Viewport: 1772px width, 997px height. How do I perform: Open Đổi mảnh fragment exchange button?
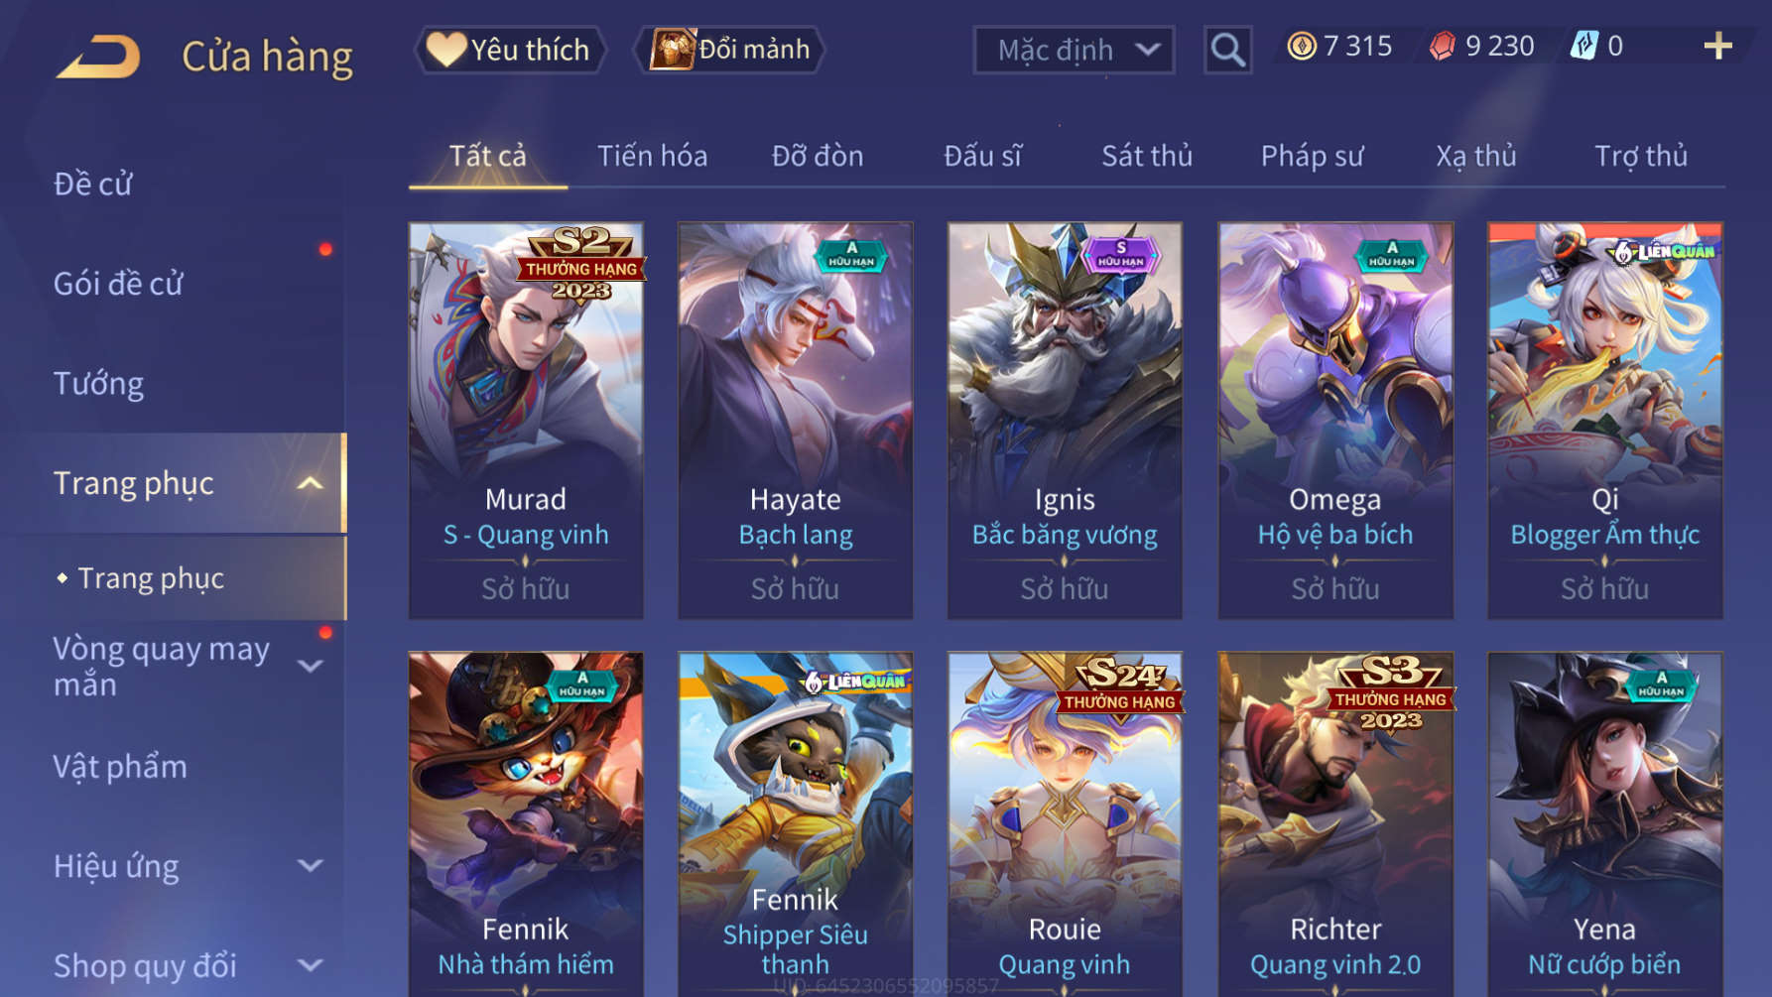(x=729, y=50)
